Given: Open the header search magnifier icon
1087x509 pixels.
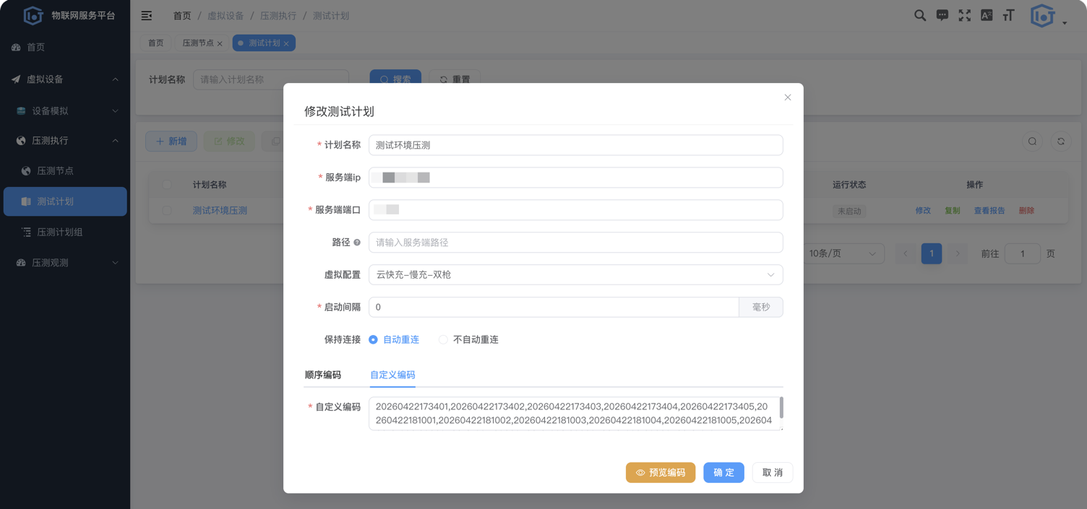Looking at the screenshot, I should tap(920, 15).
